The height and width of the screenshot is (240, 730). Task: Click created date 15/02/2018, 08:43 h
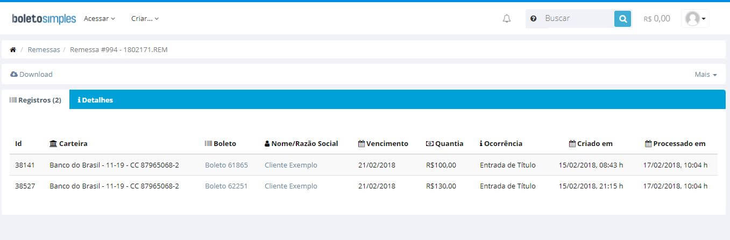point(591,165)
